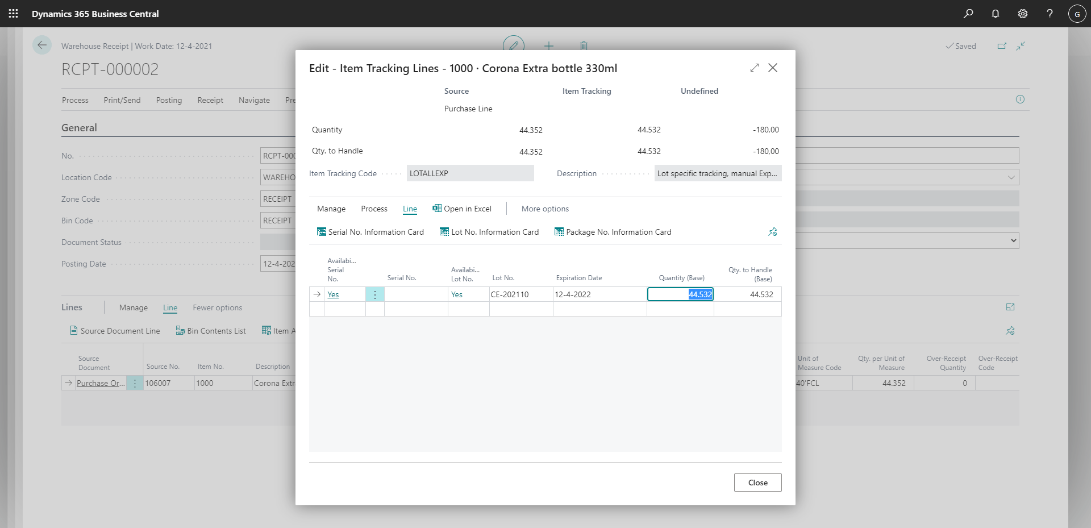
Task: Open row options for the CE-202110 line
Action: [375, 294]
